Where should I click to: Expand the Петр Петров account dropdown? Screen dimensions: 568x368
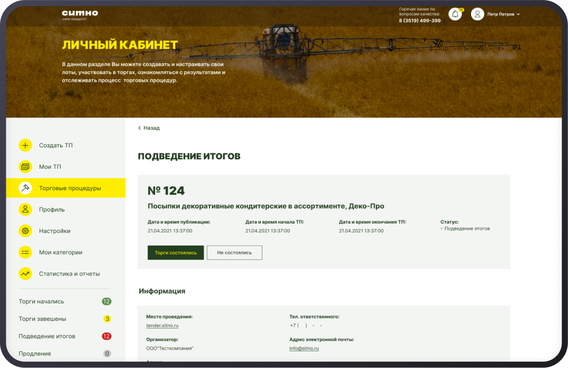(x=504, y=14)
